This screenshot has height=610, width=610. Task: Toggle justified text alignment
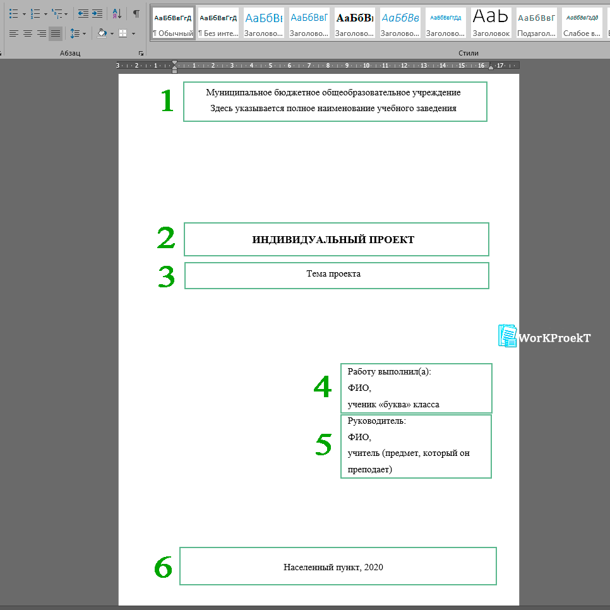tap(56, 33)
